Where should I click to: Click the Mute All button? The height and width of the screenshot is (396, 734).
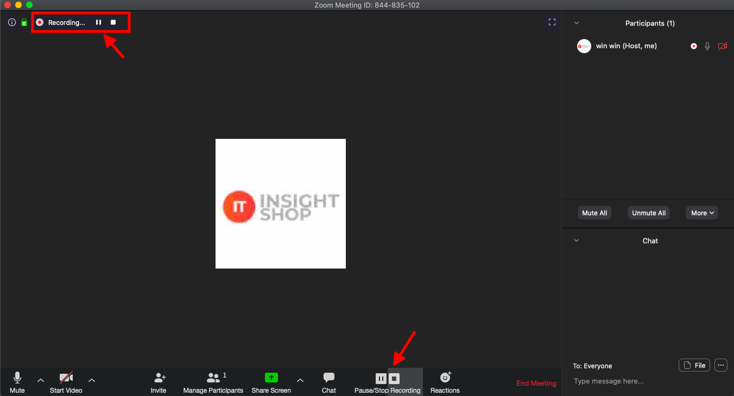click(x=594, y=213)
